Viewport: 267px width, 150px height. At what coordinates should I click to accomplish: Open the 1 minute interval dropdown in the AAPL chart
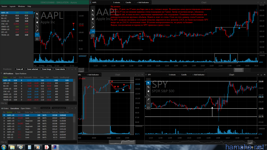(x=119, y=2)
